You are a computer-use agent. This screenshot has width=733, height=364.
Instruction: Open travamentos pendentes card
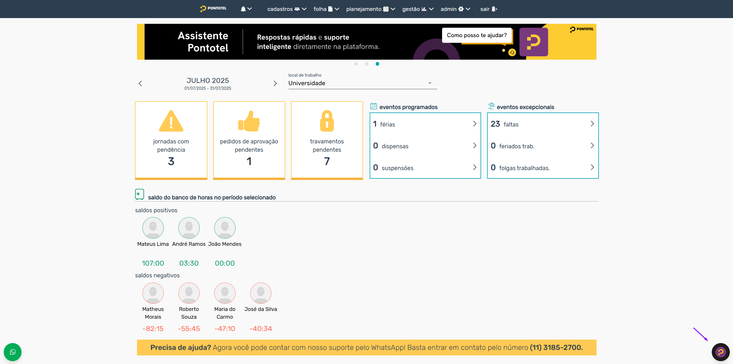tap(327, 140)
